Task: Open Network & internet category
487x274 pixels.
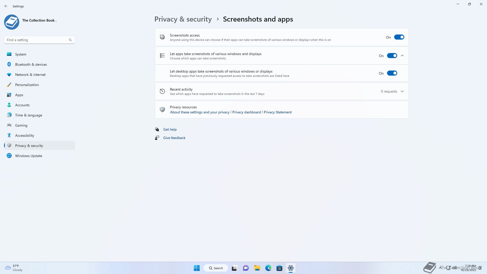Action: [39, 75]
